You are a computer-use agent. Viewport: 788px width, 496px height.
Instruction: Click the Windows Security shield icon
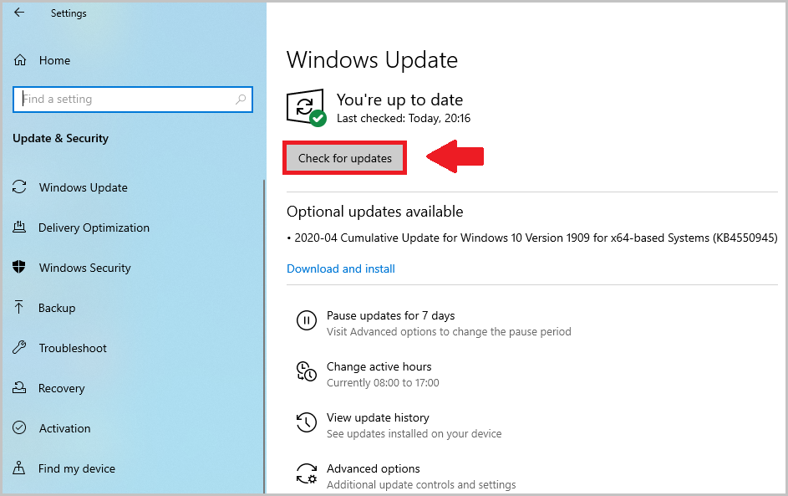[x=19, y=268]
